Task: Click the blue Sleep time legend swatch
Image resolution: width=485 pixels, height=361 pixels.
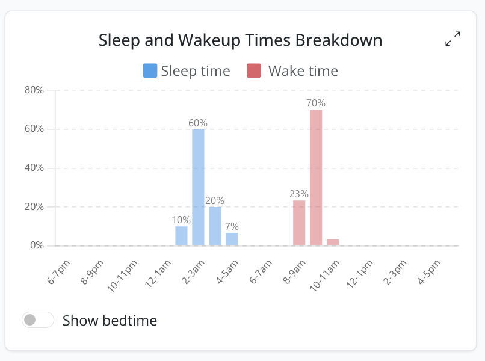Action: pyautogui.click(x=150, y=71)
